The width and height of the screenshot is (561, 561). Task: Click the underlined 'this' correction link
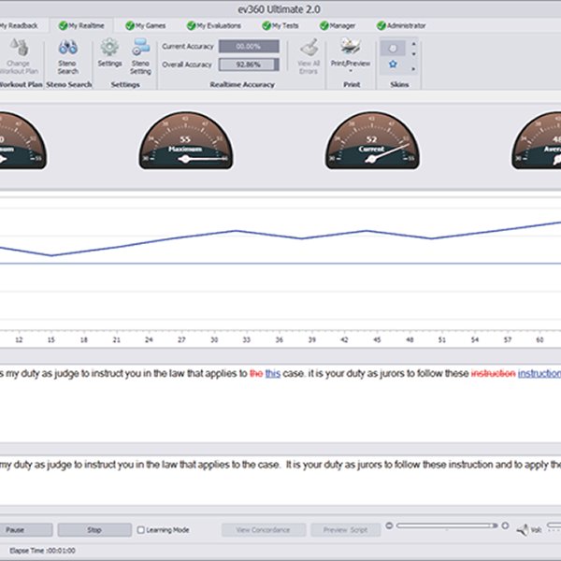click(x=273, y=373)
